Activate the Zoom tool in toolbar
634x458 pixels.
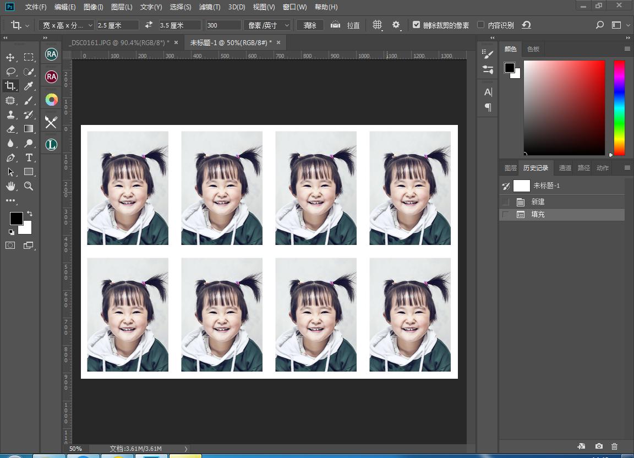[29, 186]
